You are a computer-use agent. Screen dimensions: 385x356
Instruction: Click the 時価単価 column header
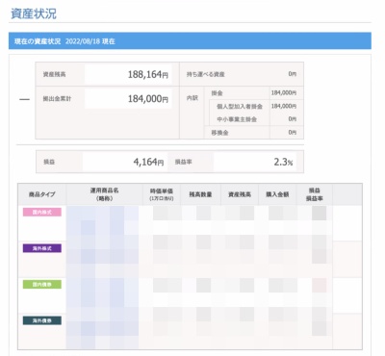tap(162, 194)
